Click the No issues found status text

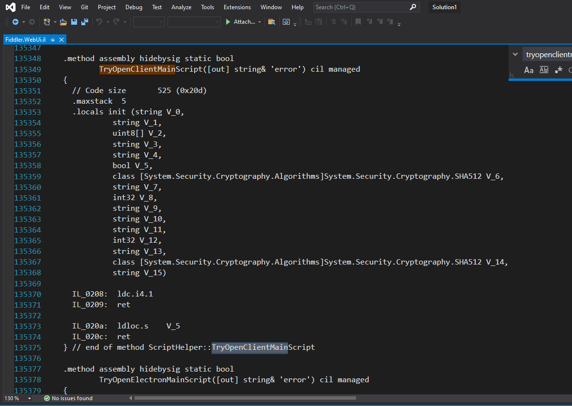[x=72, y=398]
